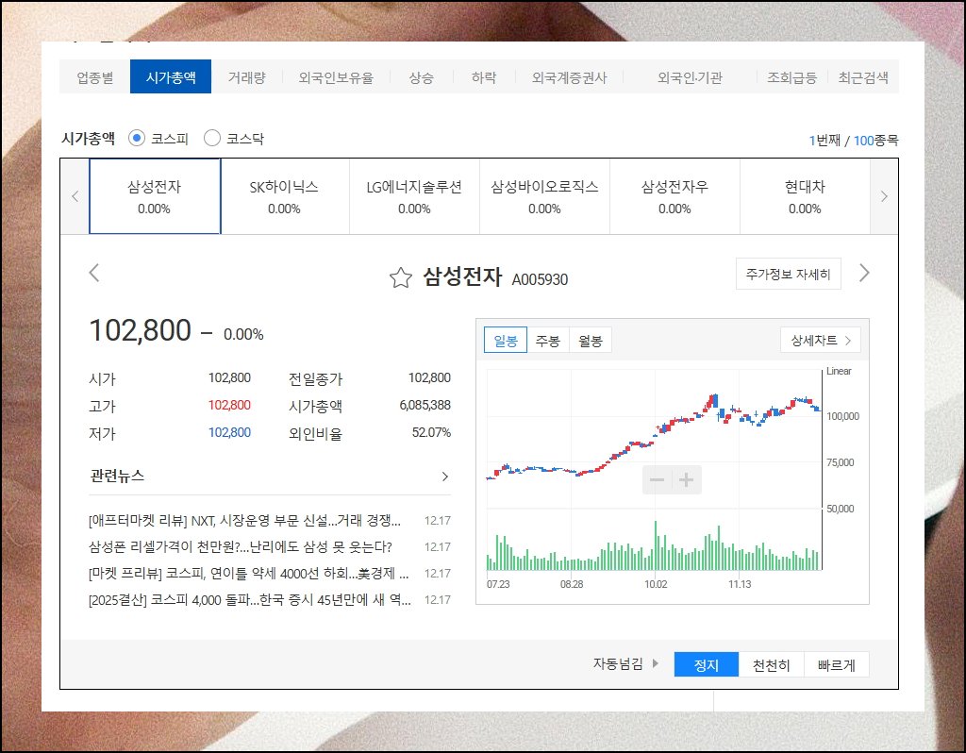
Task: Click the blue 저가 value 102,800
Action: 229,432
